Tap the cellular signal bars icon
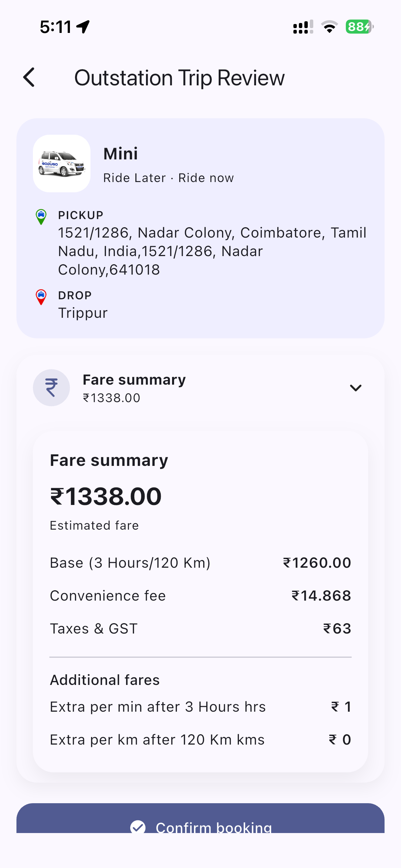Screen dimensions: 401x868 pyautogui.click(x=303, y=27)
